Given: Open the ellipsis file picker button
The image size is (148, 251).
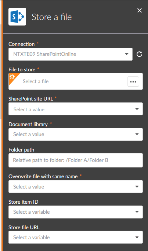Looking at the screenshot, I should pyautogui.click(x=133, y=81).
